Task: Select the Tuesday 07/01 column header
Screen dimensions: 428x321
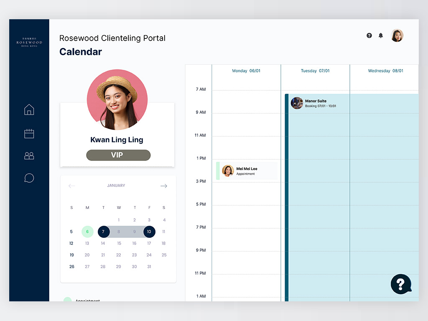Action: [315, 71]
